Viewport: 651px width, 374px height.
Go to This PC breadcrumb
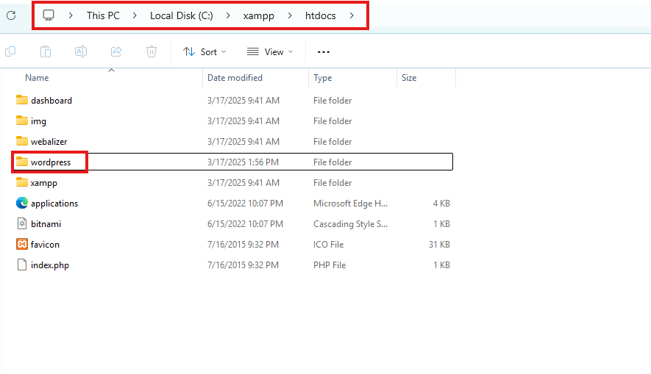(x=103, y=15)
